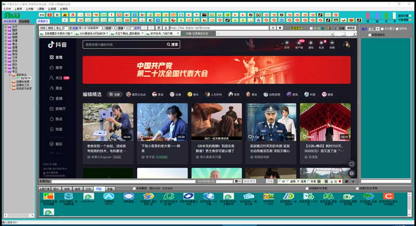This screenshot has height=226, width=416.
Task: Open the 娱乐 item in Douyin sidebar
Action: pyautogui.click(x=56, y=144)
